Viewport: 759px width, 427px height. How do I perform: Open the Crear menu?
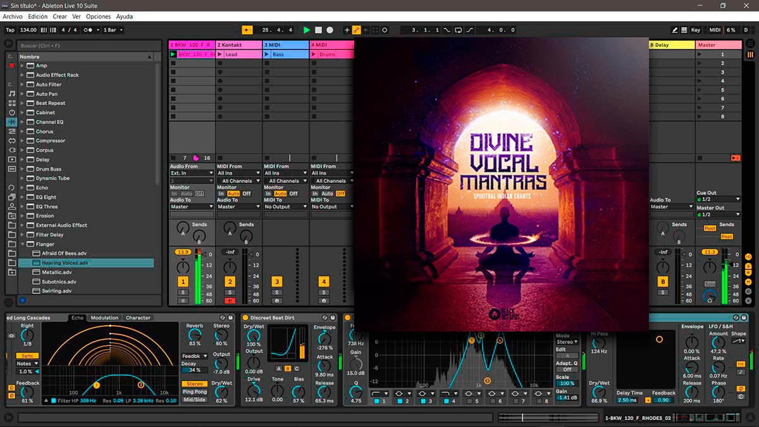(x=60, y=16)
